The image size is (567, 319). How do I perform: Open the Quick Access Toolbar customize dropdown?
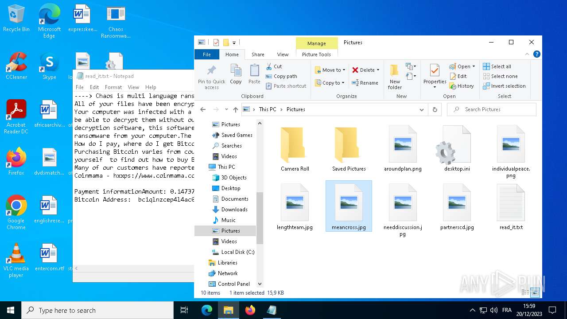234,43
